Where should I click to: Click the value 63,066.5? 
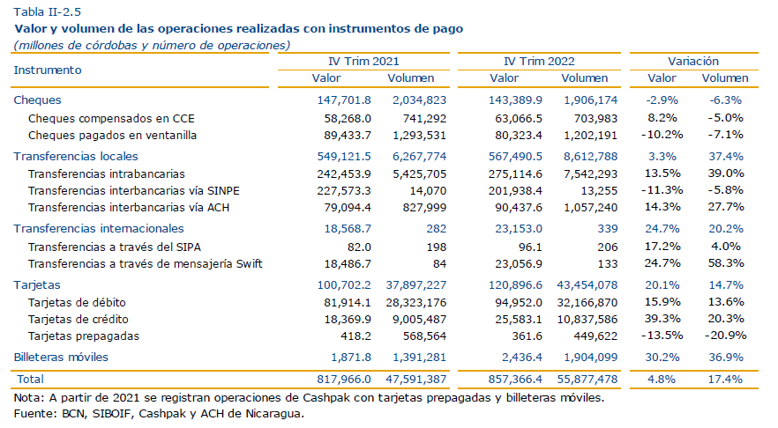pos(519,118)
